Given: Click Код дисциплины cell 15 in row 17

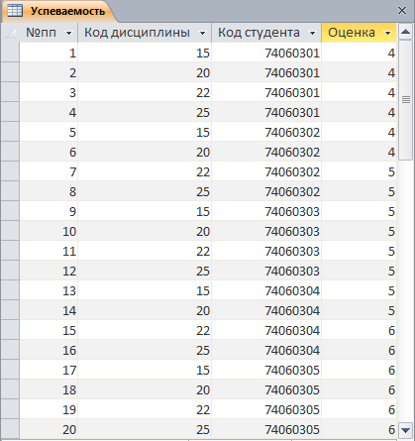Looking at the screenshot, I should pos(145,370).
